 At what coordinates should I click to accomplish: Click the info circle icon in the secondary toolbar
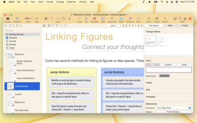(61, 25)
